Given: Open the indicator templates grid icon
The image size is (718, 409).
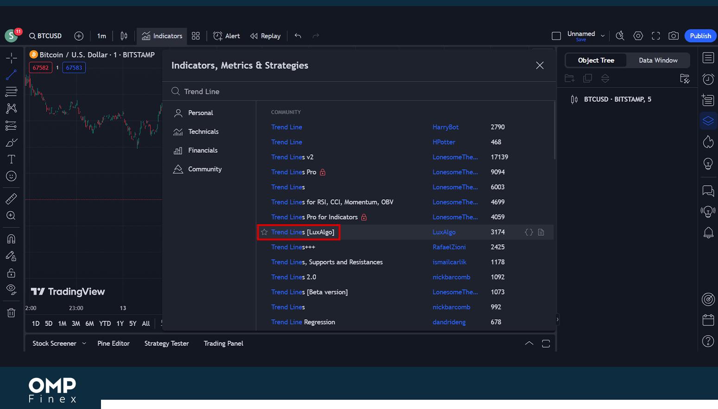Looking at the screenshot, I should tap(196, 36).
